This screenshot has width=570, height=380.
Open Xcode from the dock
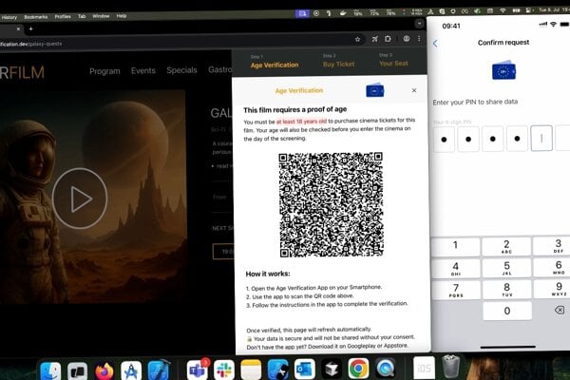click(159, 370)
